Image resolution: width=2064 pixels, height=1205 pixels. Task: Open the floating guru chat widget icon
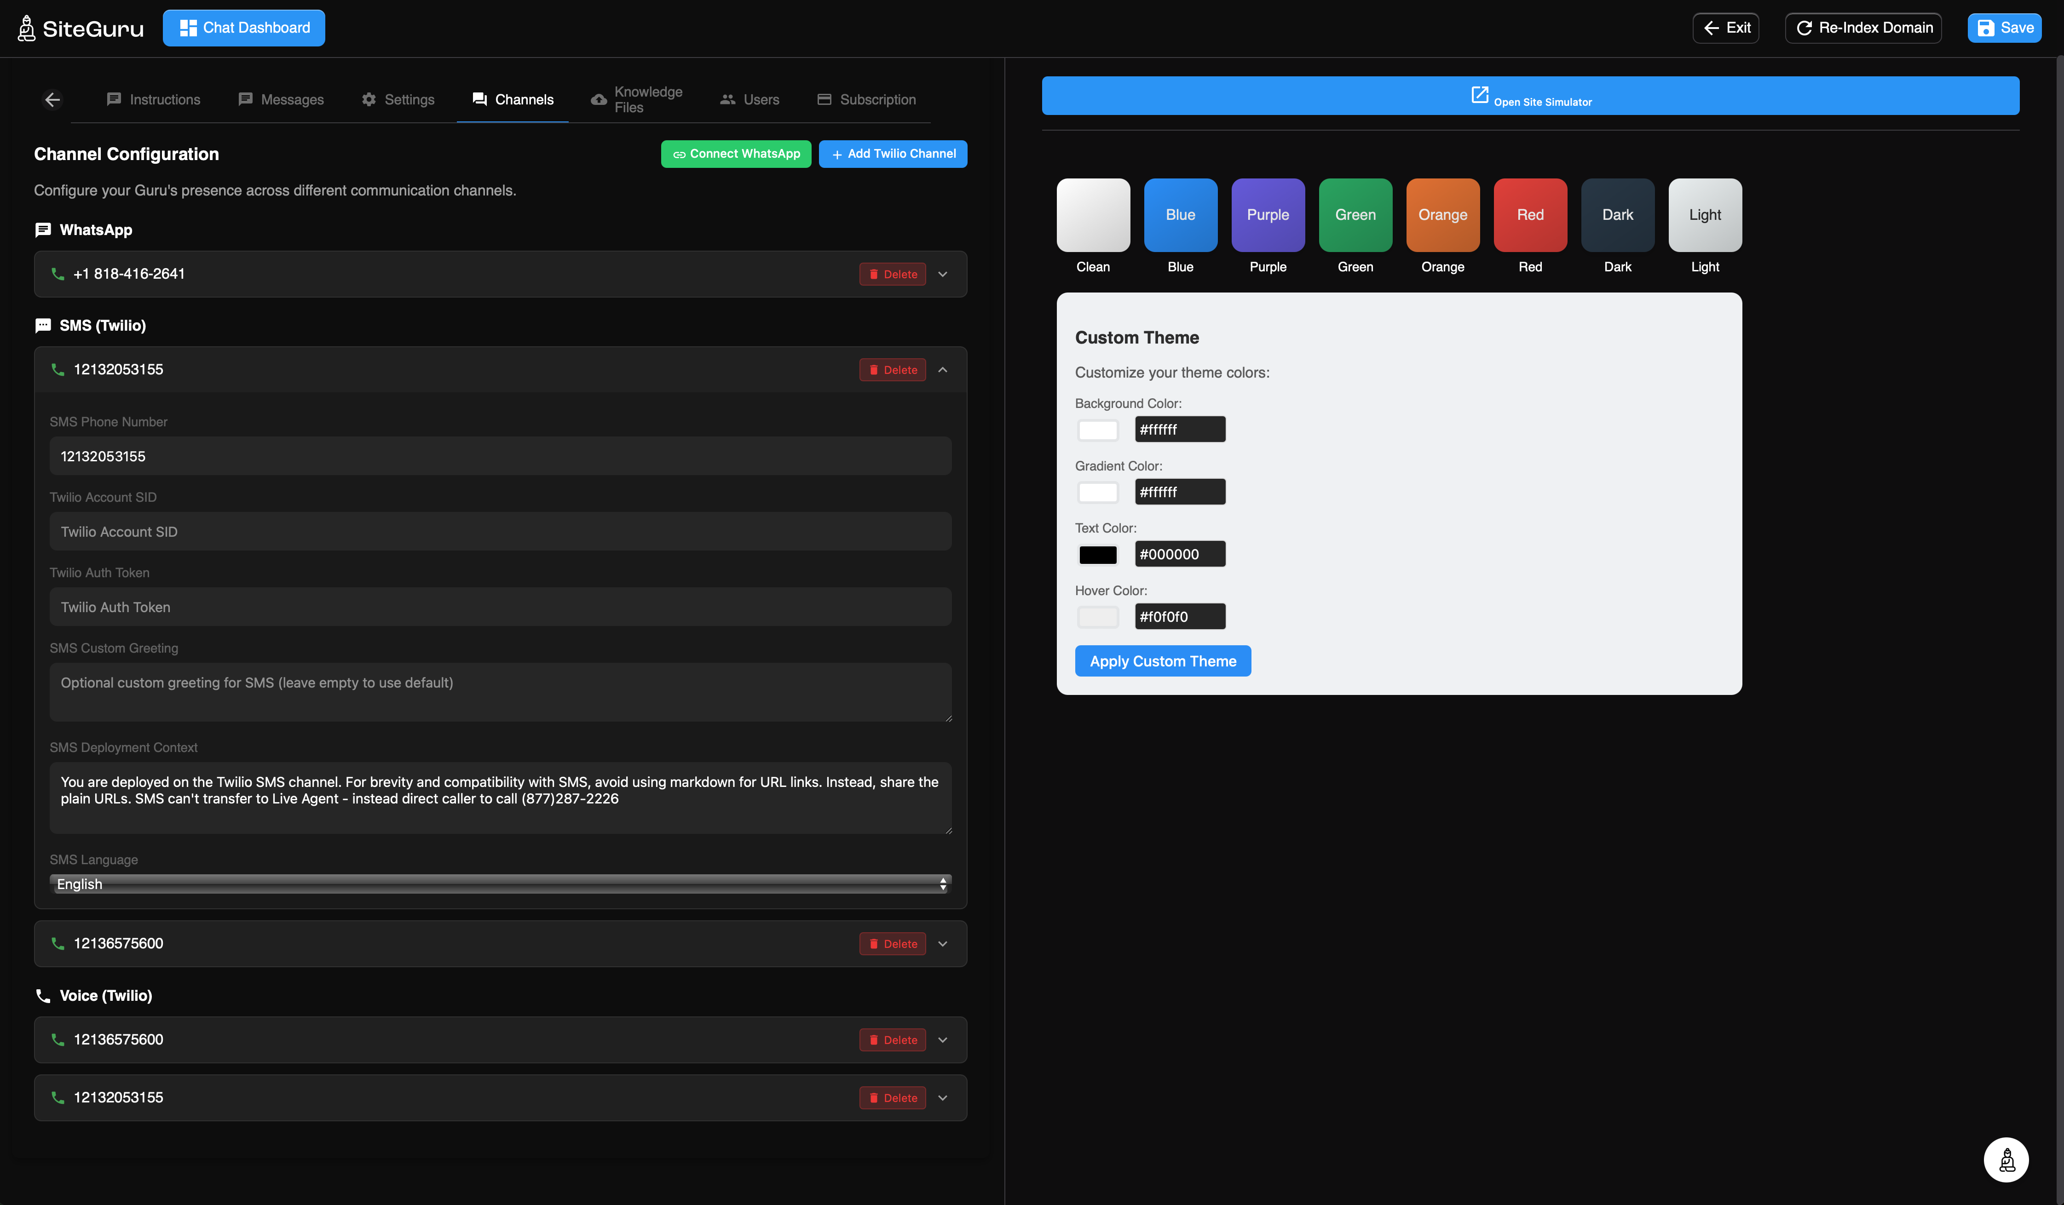click(2006, 1159)
